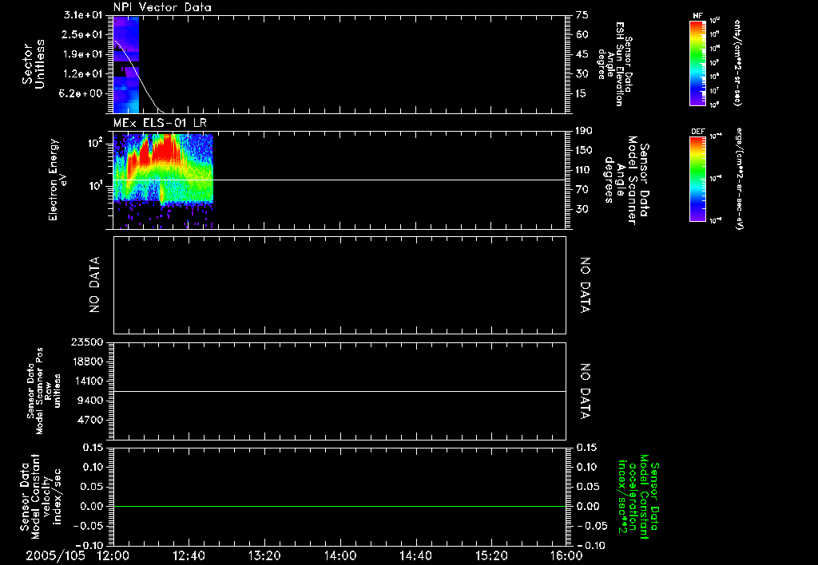Viewport: 818px width, 565px height.
Task: Click the NPI sector spectrogram data block
Action: pos(126,65)
